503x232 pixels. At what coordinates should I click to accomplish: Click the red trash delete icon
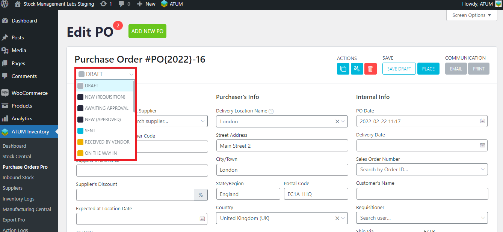tap(370, 69)
